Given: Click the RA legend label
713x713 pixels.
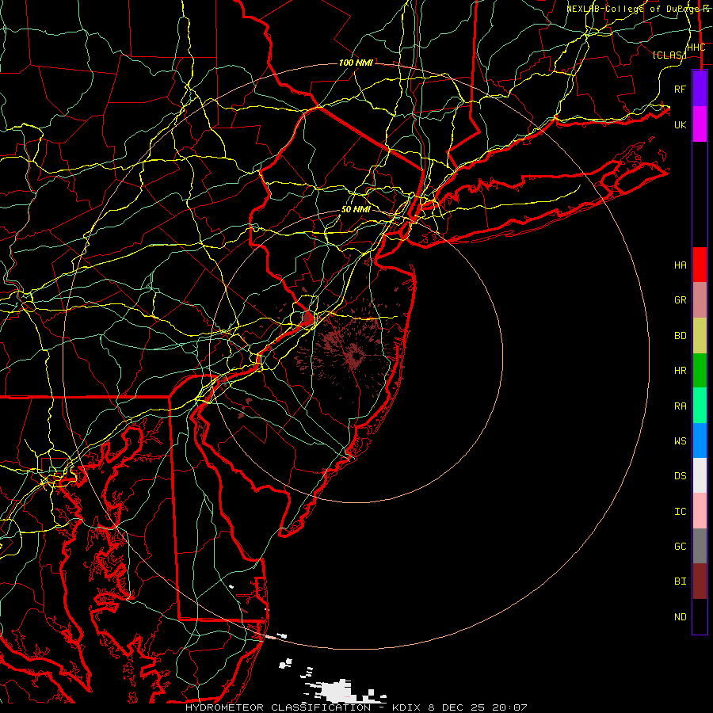Looking at the screenshot, I should click(680, 406).
